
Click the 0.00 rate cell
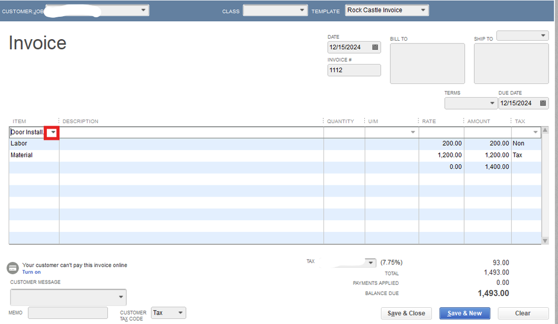click(441, 167)
